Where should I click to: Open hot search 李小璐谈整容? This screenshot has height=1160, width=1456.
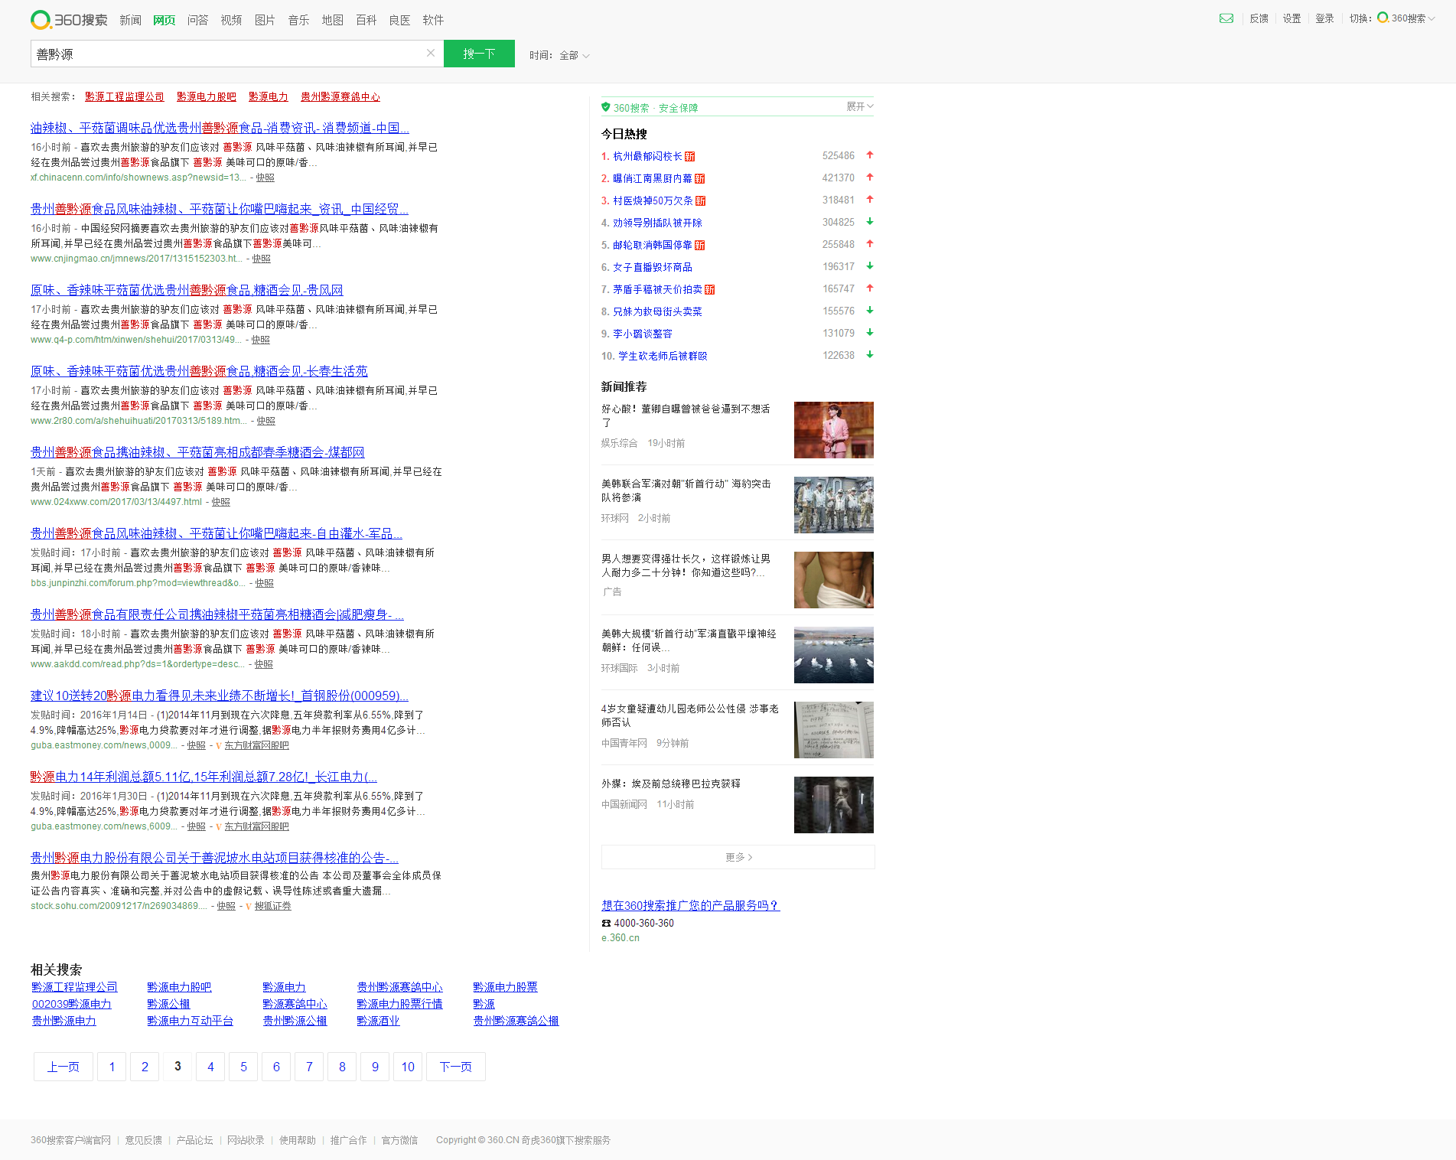[643, 334]
